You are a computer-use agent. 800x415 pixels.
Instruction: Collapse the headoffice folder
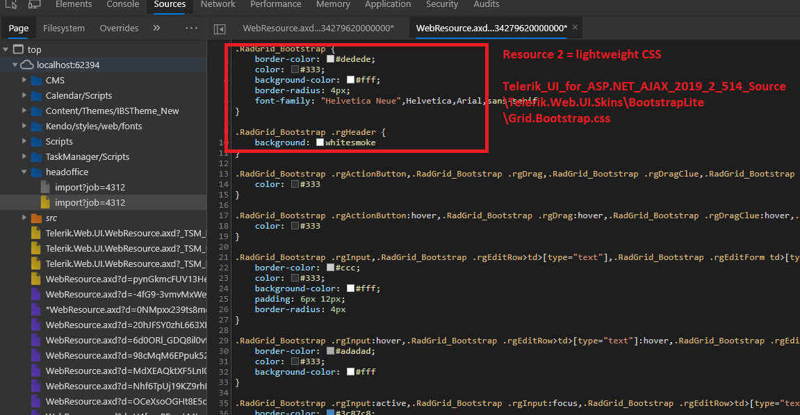coord(25,172)
